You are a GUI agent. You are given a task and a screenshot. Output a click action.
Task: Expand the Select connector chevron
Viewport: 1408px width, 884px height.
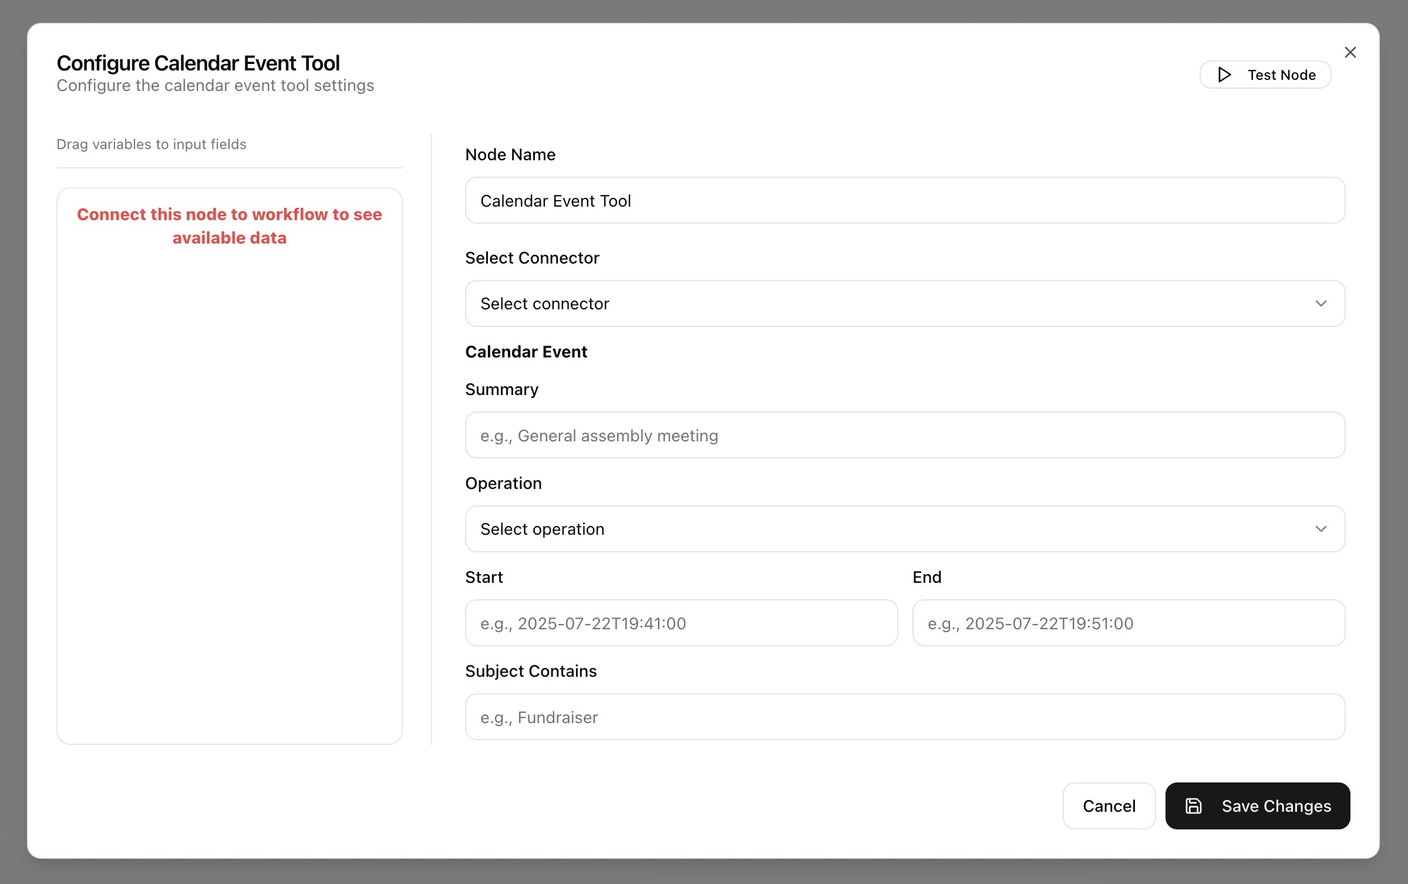[x=1321, y=303]
